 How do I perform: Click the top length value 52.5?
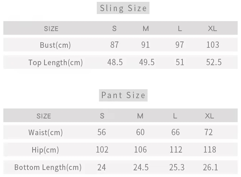coord(214,62)
